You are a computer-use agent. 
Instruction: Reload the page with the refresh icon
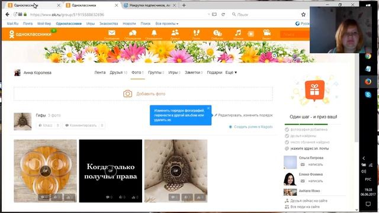[x=223, y=14]
